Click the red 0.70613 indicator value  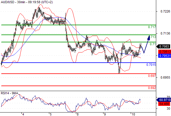click(165, 52)
